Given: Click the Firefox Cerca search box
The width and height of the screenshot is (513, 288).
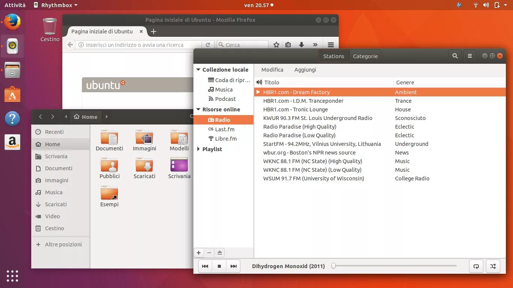Looking at the screenshot, I should coord(243,45).
